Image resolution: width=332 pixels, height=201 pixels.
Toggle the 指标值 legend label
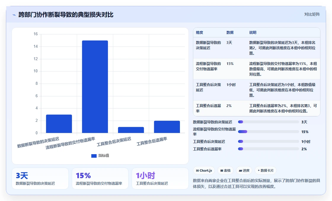[104, 156]
